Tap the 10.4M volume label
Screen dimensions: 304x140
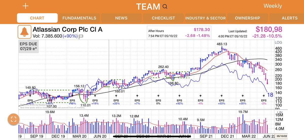183,119
